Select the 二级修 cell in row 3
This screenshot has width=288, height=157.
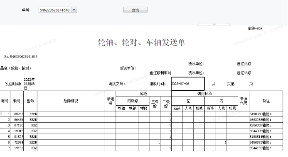(166, 126)
